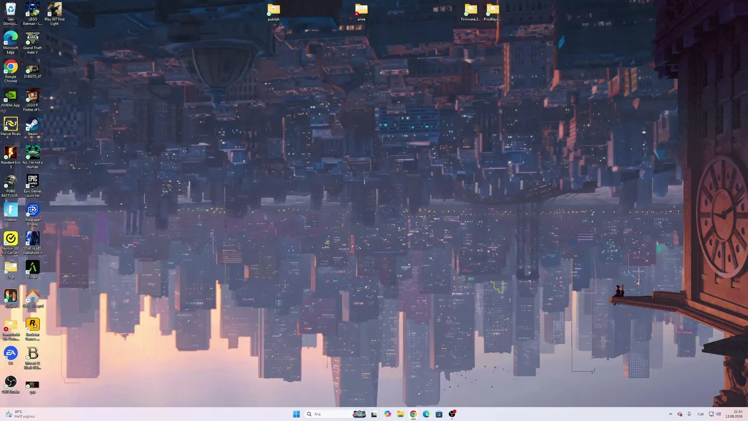
Task: Select the FiveM desktop shortcut
Action: (33, 270)
